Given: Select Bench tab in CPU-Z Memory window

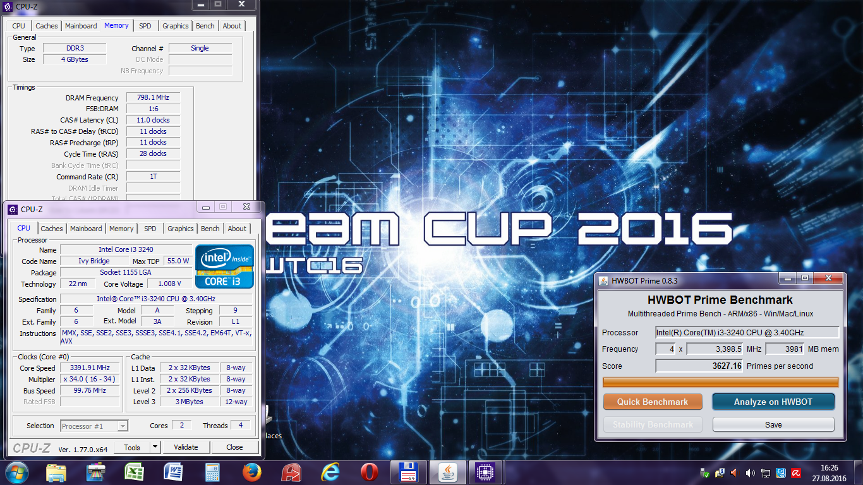Looking at the screenshot, I should (205, 26).
